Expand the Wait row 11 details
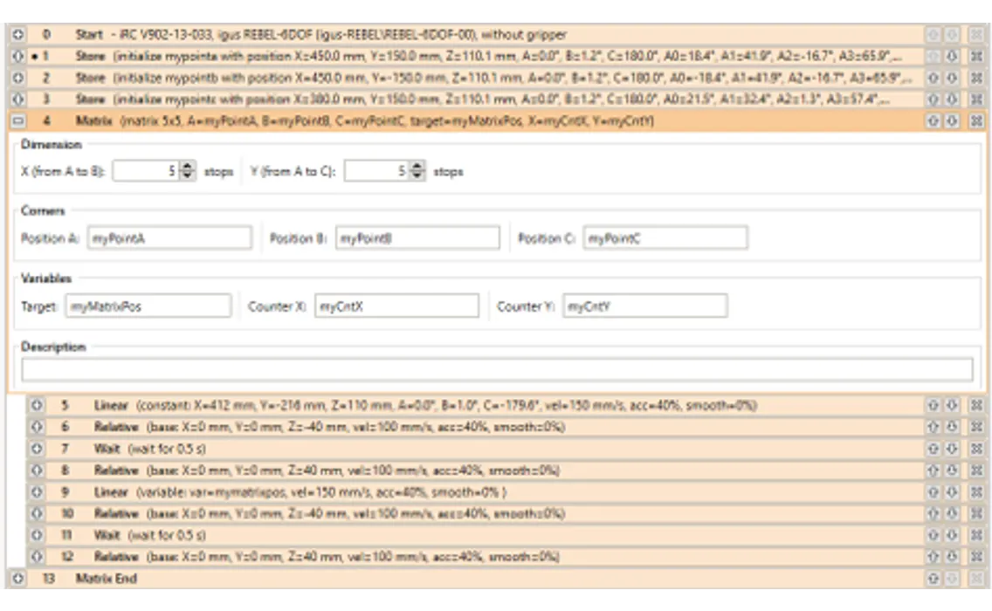The width and height of the screenshot is (992, 611). tap(37, 535)
